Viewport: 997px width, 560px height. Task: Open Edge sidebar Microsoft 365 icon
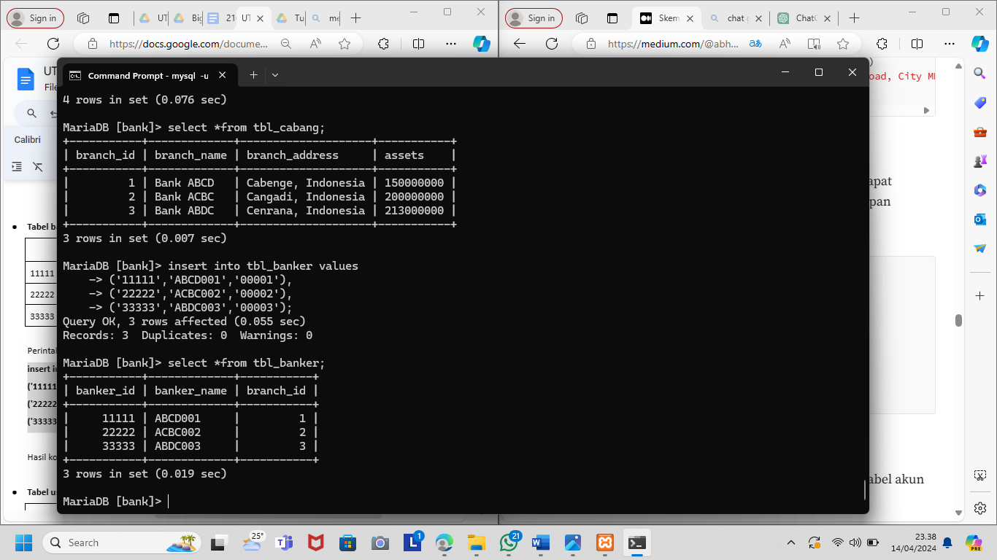click(980, 190)
